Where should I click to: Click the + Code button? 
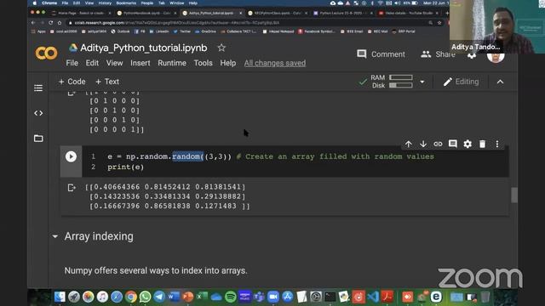pos(72,82)
